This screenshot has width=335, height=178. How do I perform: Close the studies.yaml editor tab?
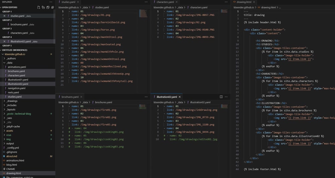(78, 2)
